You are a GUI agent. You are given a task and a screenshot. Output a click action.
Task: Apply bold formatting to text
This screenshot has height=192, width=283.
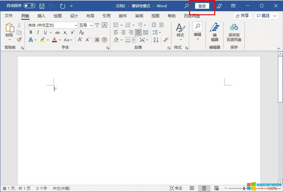coord(30,32)
